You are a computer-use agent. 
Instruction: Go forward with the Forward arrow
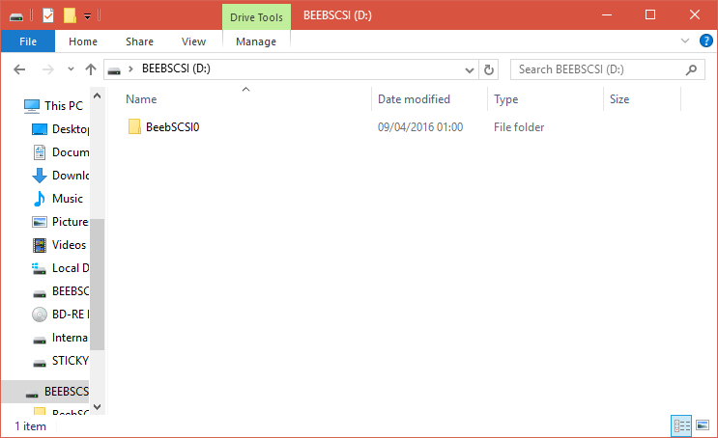coord(47,69)
